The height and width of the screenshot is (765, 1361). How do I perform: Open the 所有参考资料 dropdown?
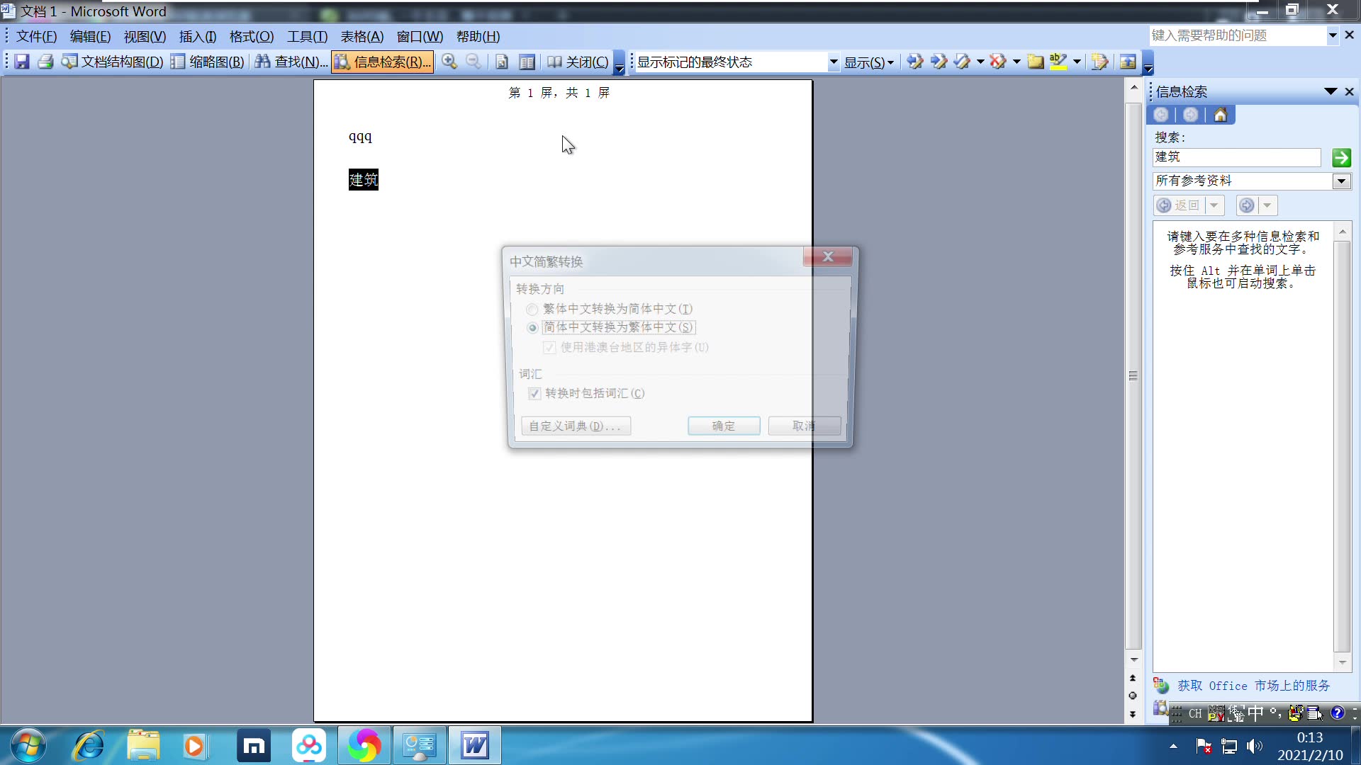point(1342,181)
